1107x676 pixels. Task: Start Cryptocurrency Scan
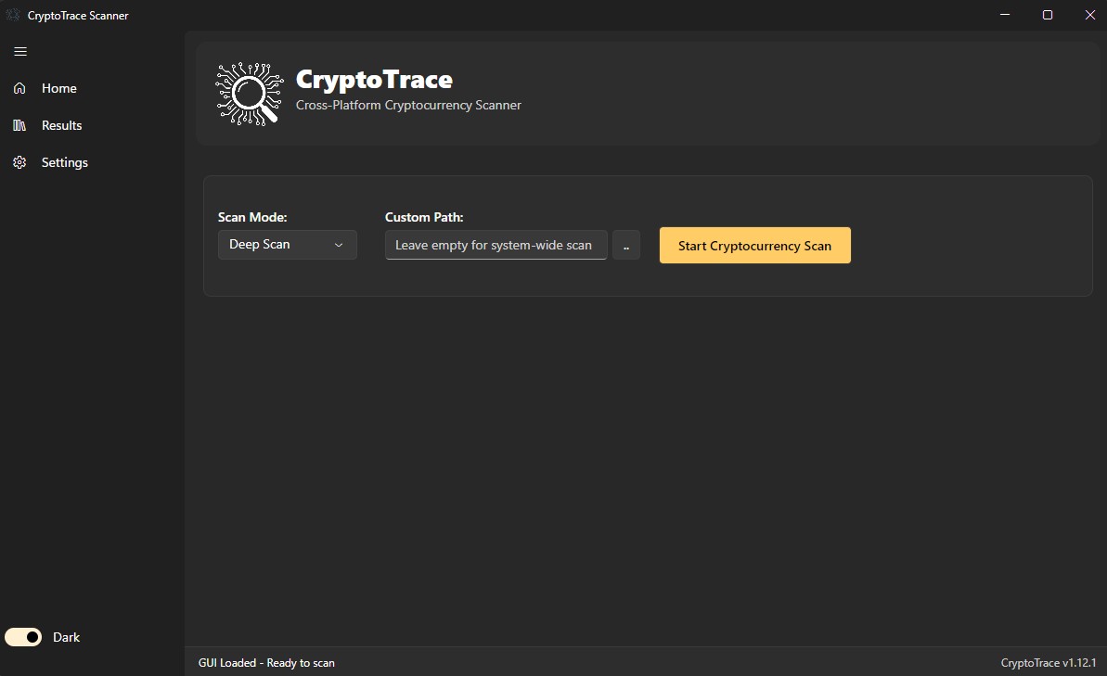point(754,246)
